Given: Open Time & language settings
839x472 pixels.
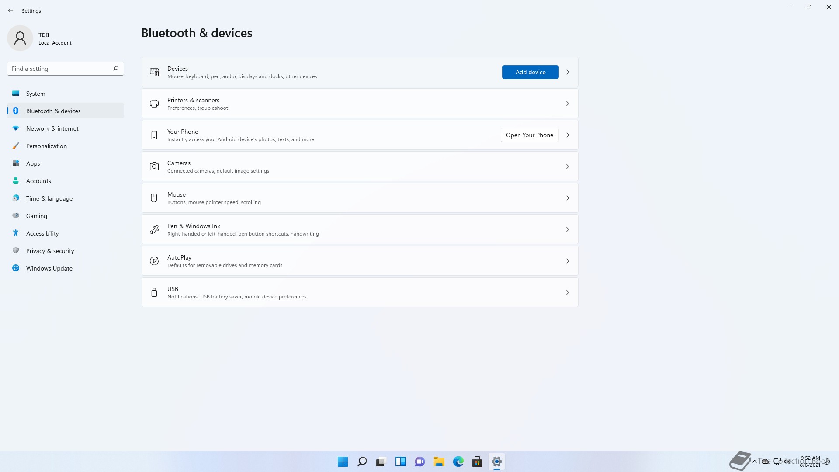Looking at the screenshot, I should coord(66,198).
